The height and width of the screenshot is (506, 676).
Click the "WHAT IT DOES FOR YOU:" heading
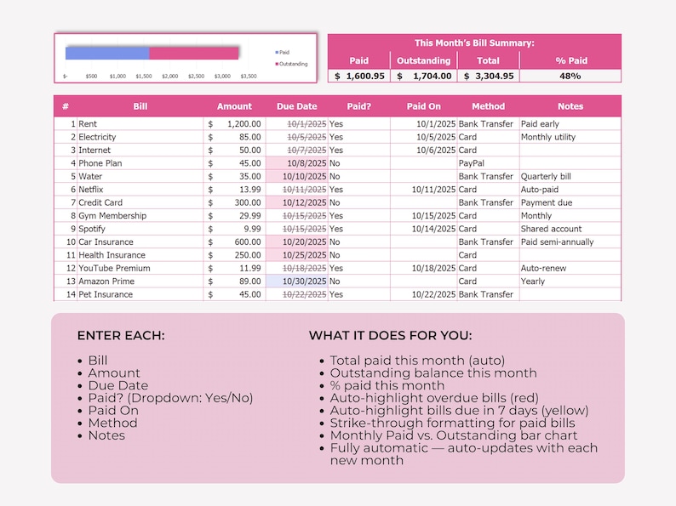coord(390,335)
